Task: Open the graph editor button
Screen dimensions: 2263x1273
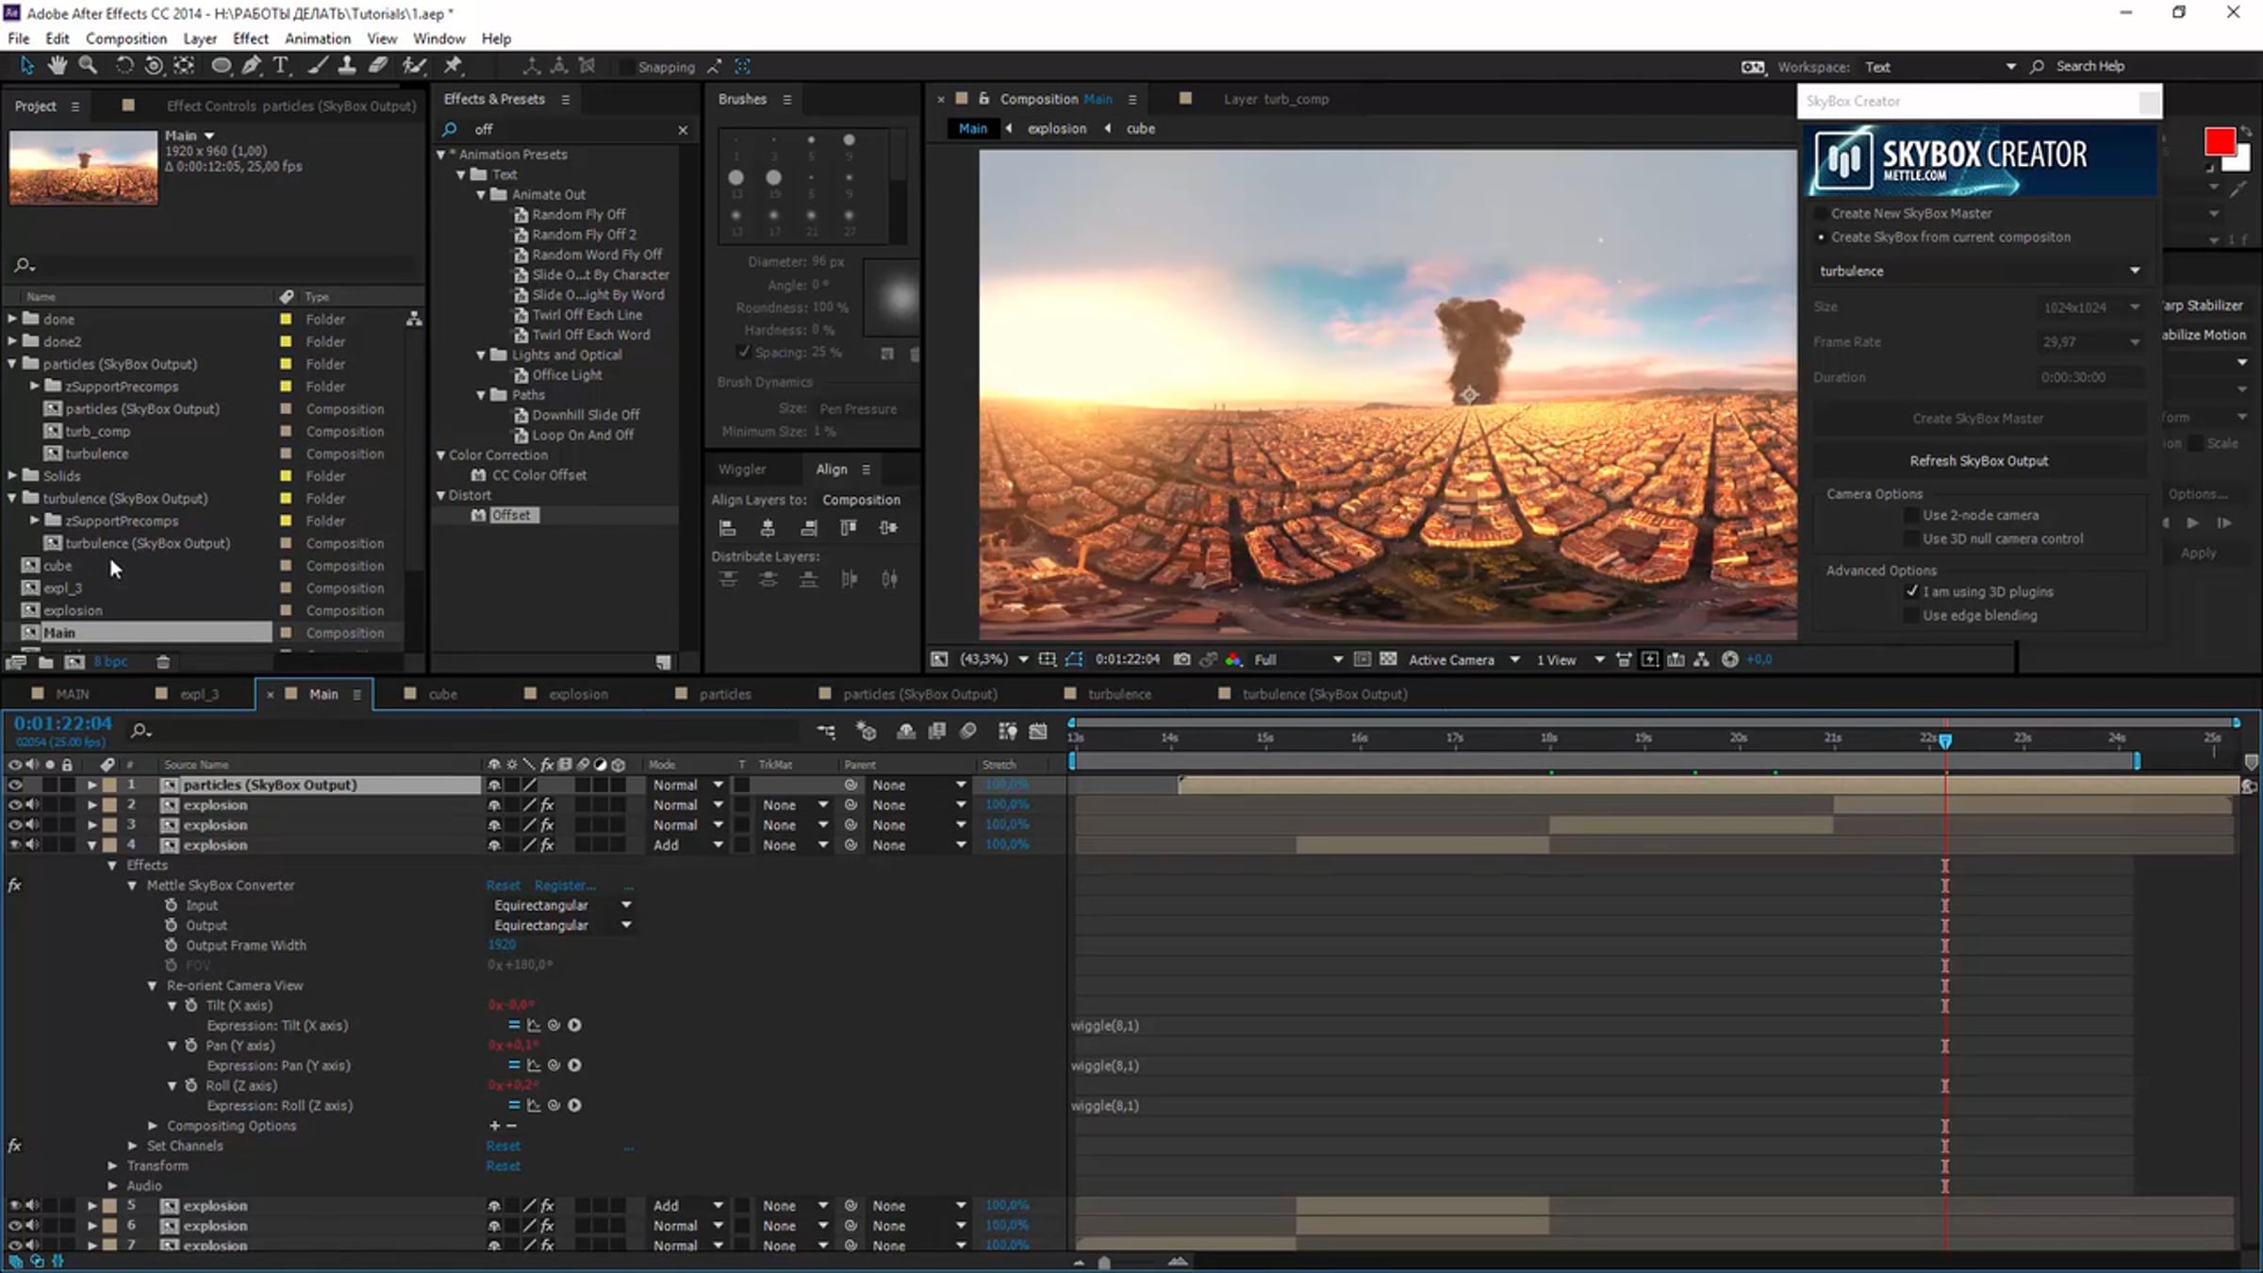Action: click(x=1038, y=731)
